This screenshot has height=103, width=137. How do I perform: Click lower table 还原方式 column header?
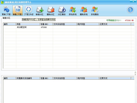tap(115, 78)
